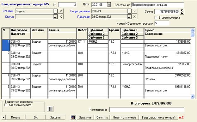Select row 1 via its blue row header
Image resolution: width=197 pixels, height=122 pixels.
6,45
